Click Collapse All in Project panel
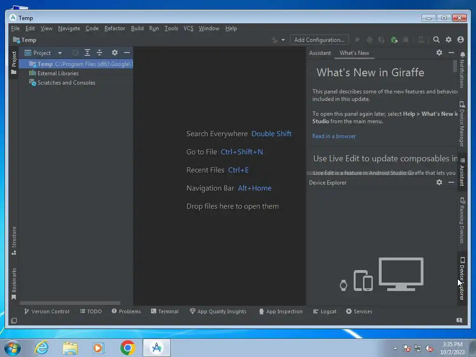This screenshot has width=476, height=357. coord(99,53)
